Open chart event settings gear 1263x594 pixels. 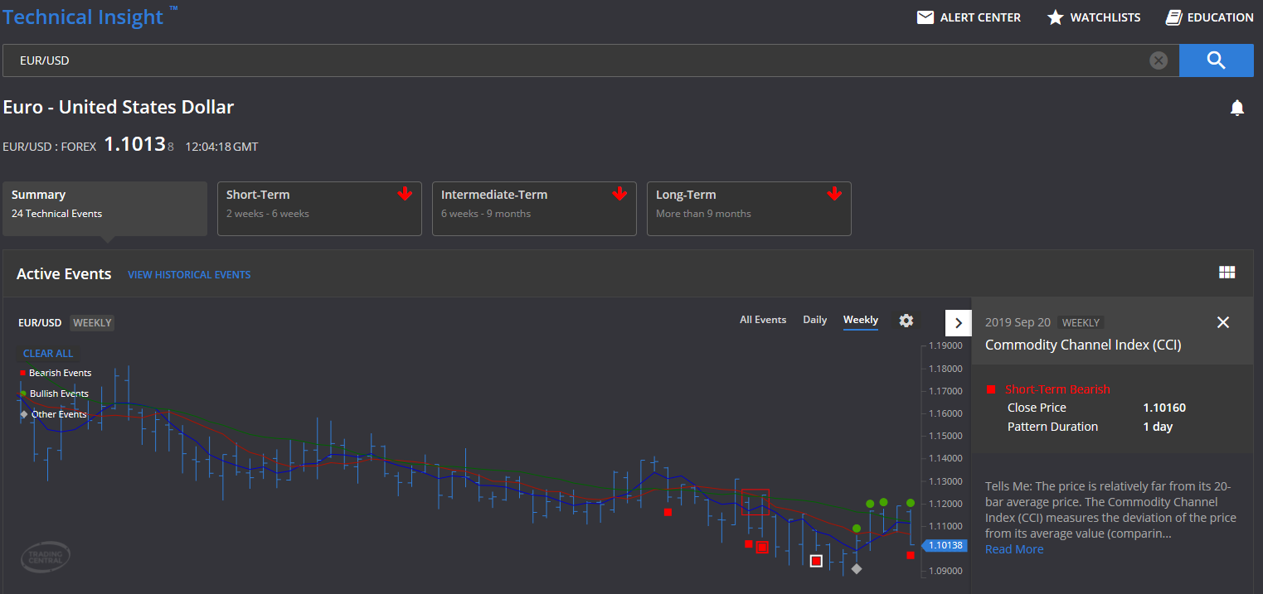(x=906, y=321)
